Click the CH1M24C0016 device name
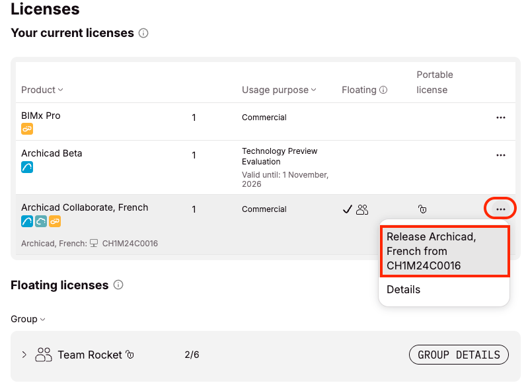 (x=130, y=244)
